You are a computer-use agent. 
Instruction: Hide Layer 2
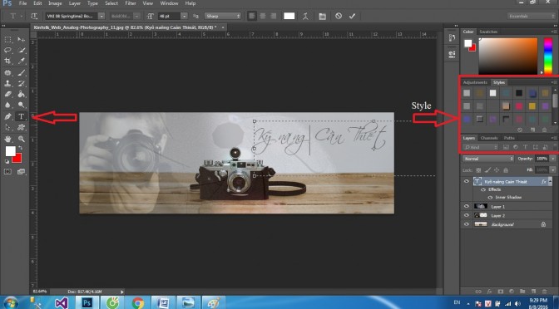pyautogui.click(x=467, y=215)
